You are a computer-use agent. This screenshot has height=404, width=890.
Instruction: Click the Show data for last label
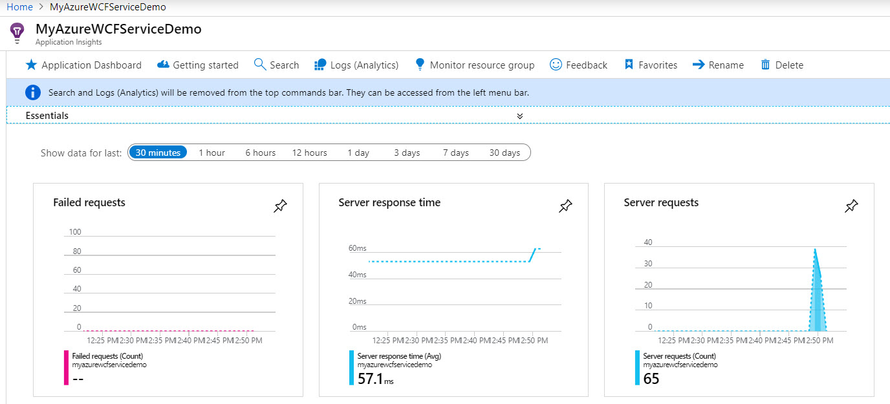point(81,153)
